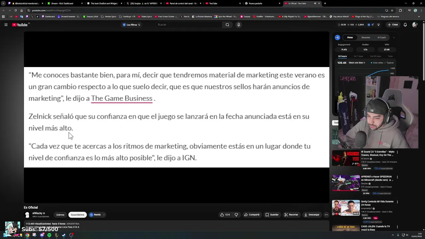Click the search magnifier button
This screenshot has width=425, height=239.
(227, 25)
